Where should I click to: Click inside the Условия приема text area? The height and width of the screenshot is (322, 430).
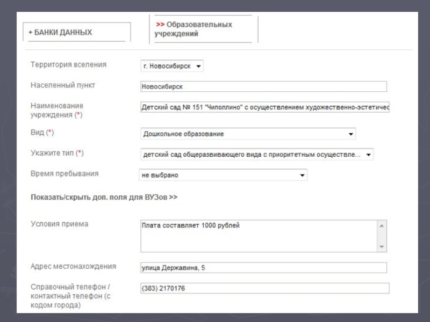tap(258, 235)
